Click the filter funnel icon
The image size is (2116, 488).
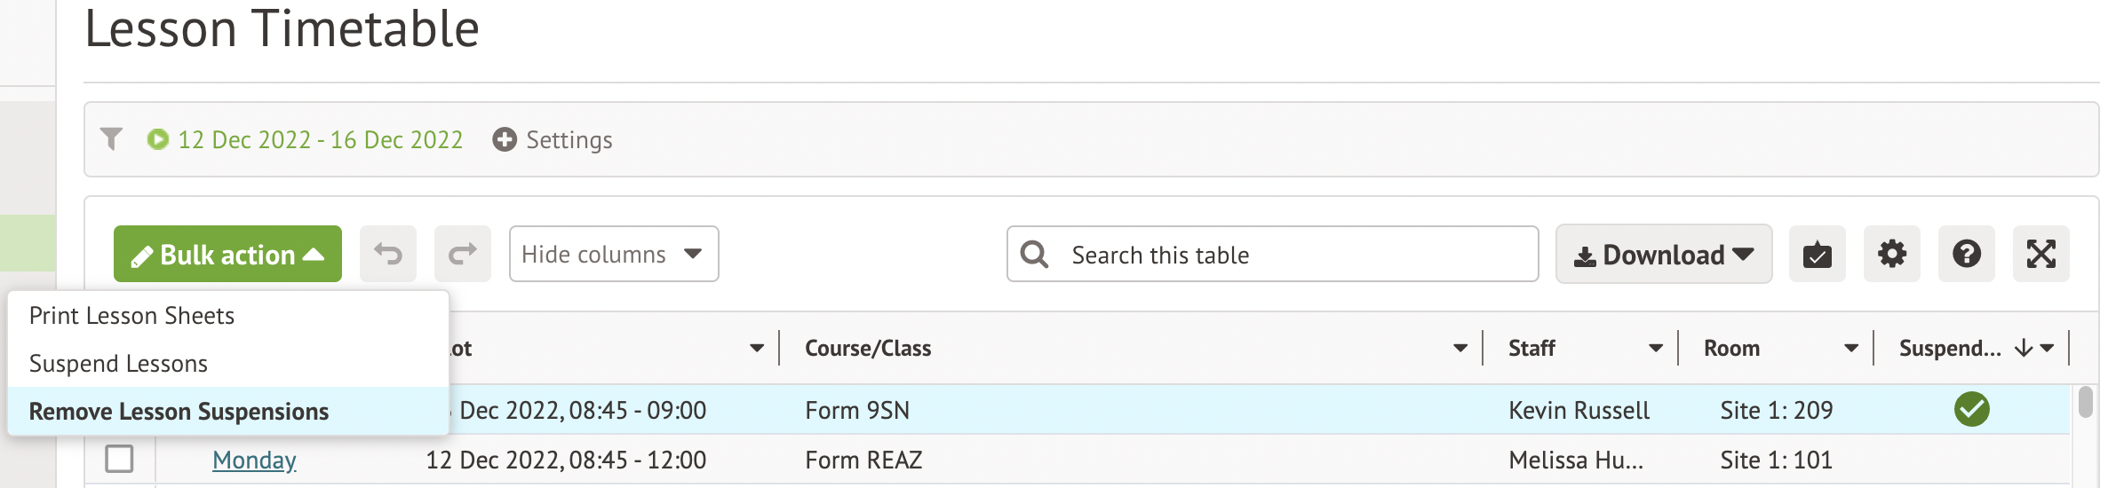point(111,139)
